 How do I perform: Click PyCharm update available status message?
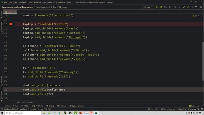coord(27,109)
